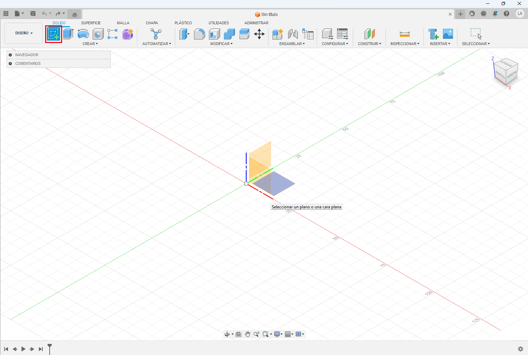Image resolution: width=528 pixels, height=355 pixels.
Task: Select the Measure ruler tool
Action: coord(405,34)
